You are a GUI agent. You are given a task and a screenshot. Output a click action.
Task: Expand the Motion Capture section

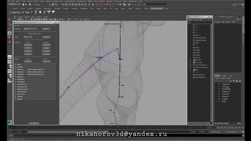[x=35, y=89]
